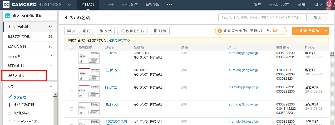335x125 pixels.
Task: Click the 名刺を追加 button
Action: coord(307,31)
